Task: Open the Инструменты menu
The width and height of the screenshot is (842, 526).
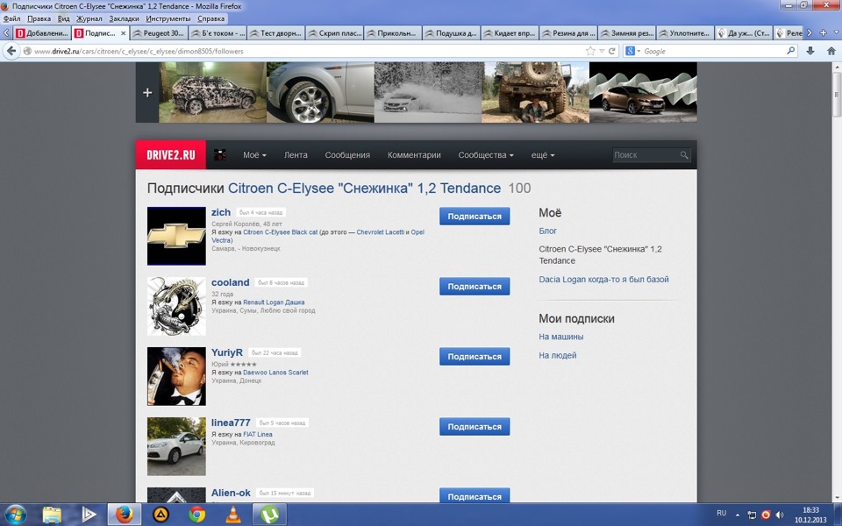Action: (168, 18)
